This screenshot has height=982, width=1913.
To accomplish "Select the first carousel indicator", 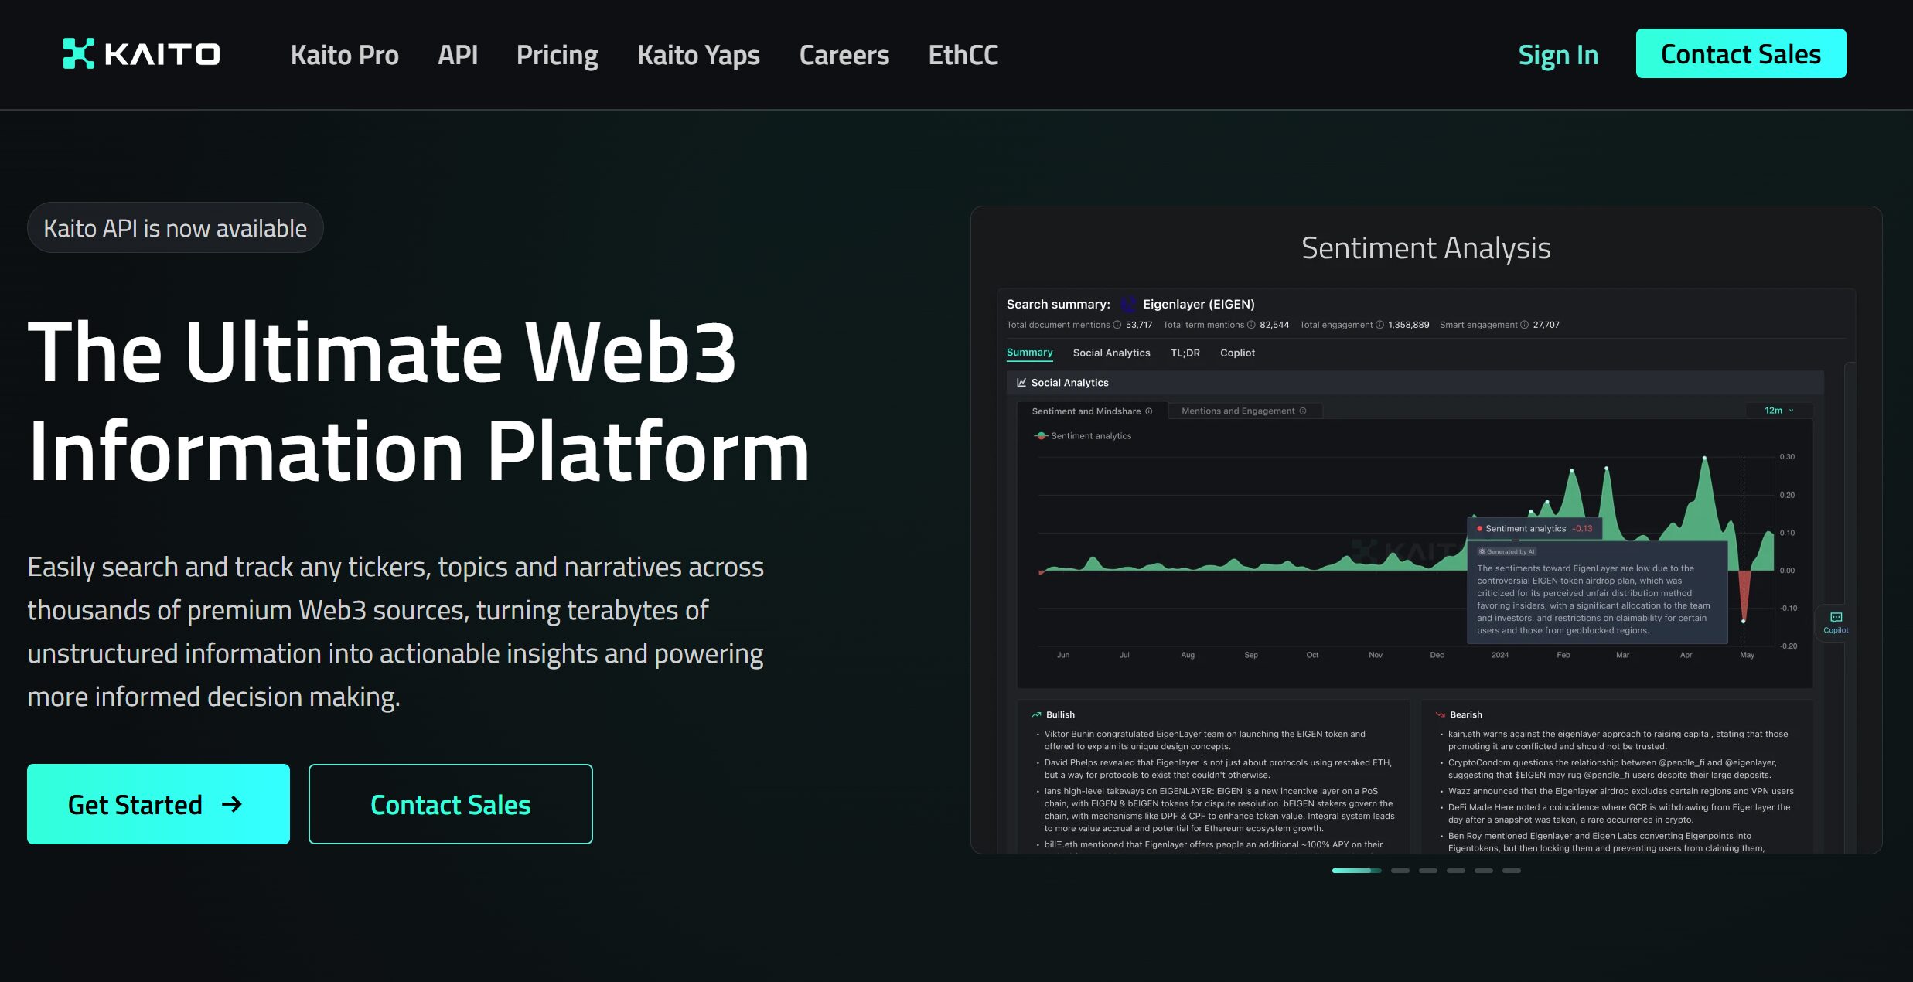I will 1356,871.
